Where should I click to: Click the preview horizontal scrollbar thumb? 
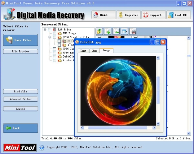pos(117,128)
